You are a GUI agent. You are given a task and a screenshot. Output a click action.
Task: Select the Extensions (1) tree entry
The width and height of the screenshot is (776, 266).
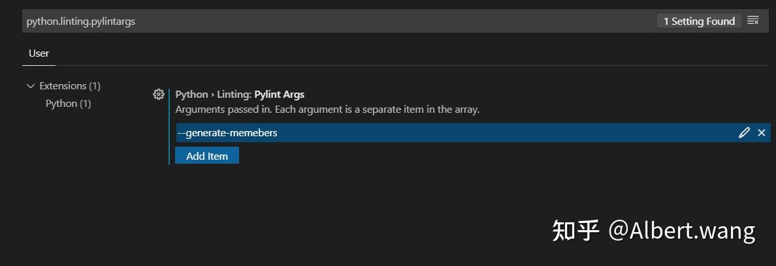[x=69, y=86]
